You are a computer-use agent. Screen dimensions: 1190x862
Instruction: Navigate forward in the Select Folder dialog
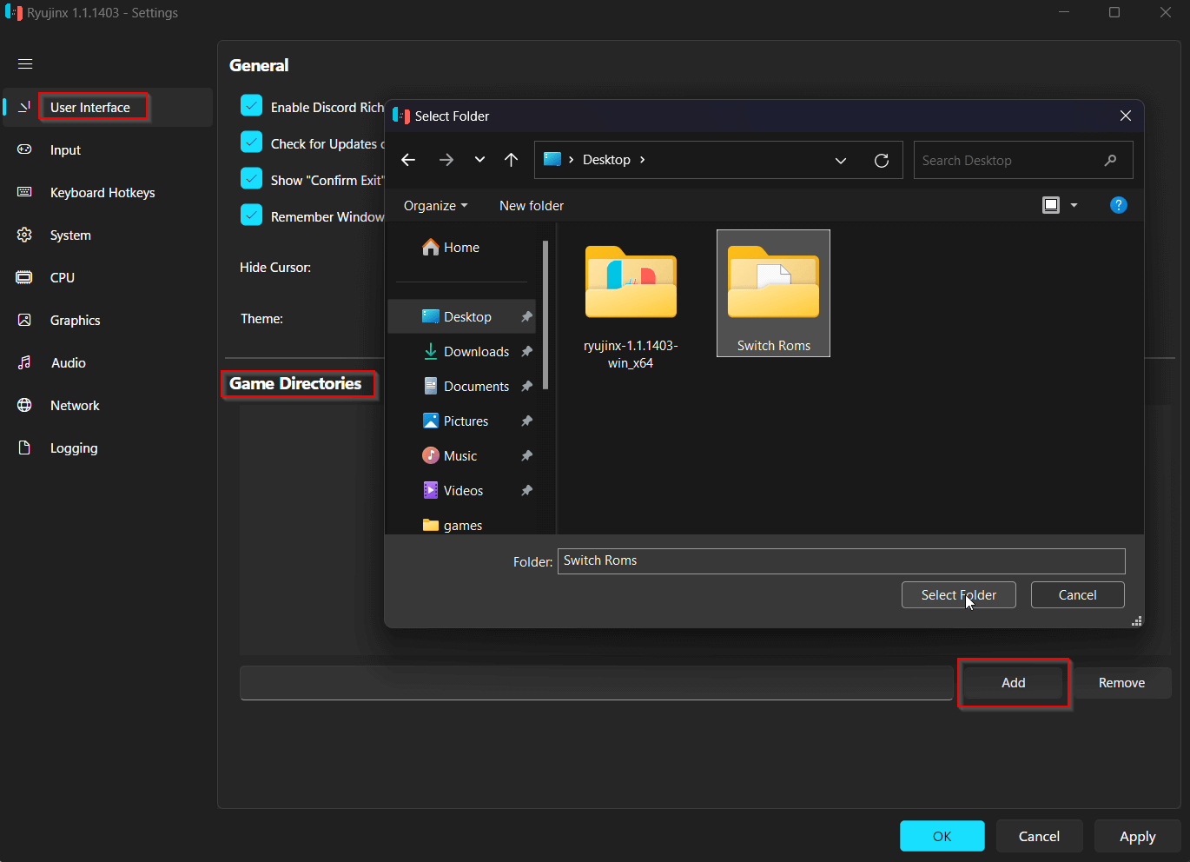point(446,160)
